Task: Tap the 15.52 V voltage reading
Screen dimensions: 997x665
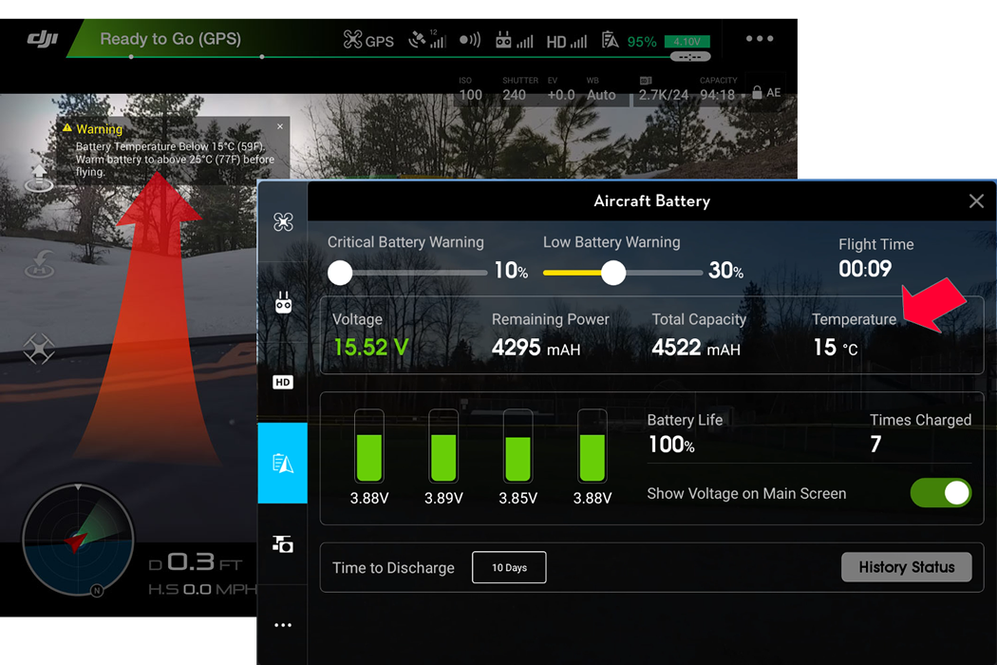Action: point(370,347)
